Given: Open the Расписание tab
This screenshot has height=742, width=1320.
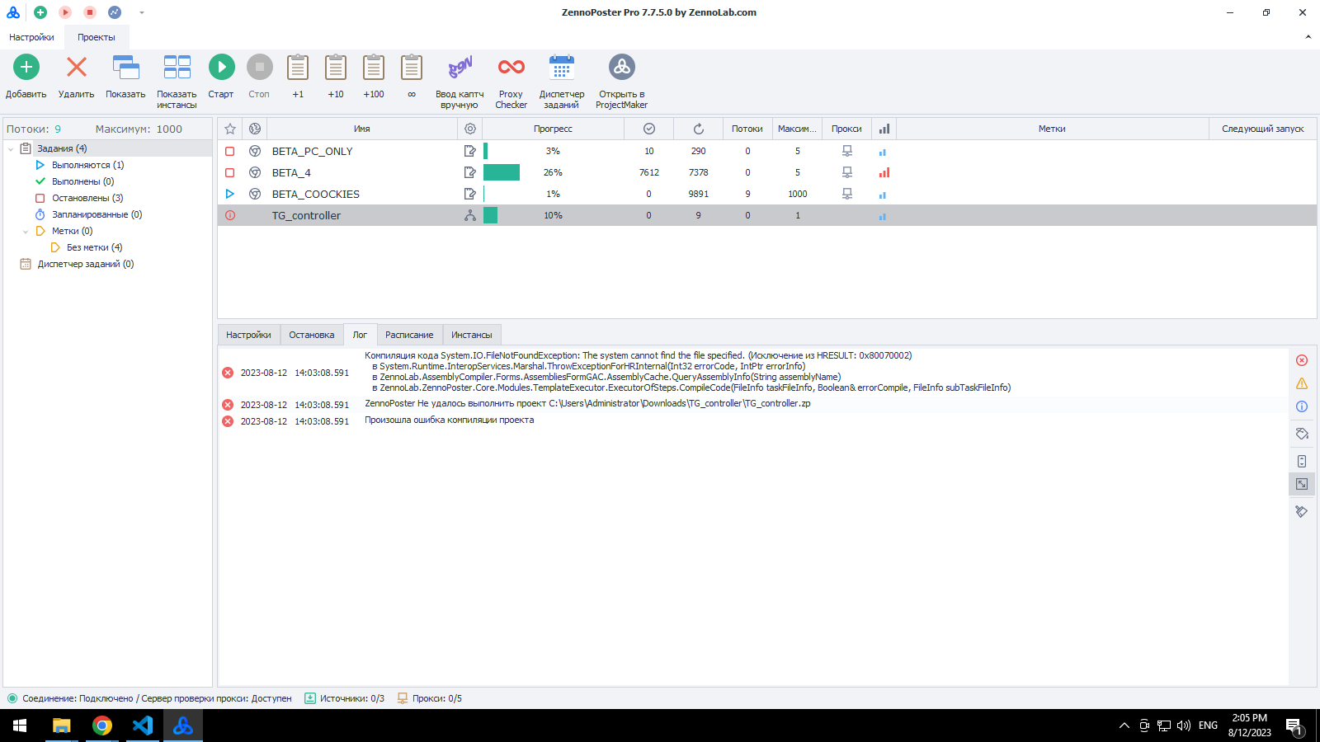Looking at the screenshot, I should (409, 335).
